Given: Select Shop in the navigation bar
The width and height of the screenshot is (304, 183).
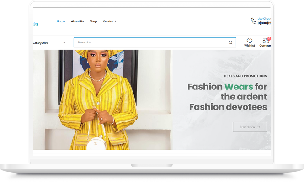Looking at the screenshot, I should point(93,21).
